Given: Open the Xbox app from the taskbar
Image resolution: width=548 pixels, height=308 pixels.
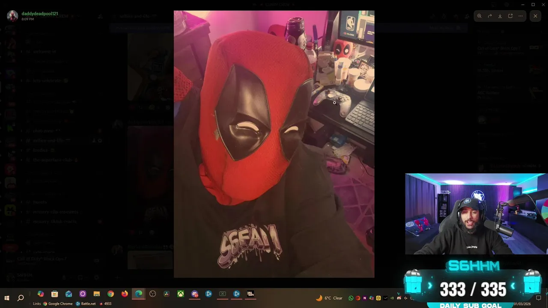Looking at the screenshot, I should click(182, 294).
